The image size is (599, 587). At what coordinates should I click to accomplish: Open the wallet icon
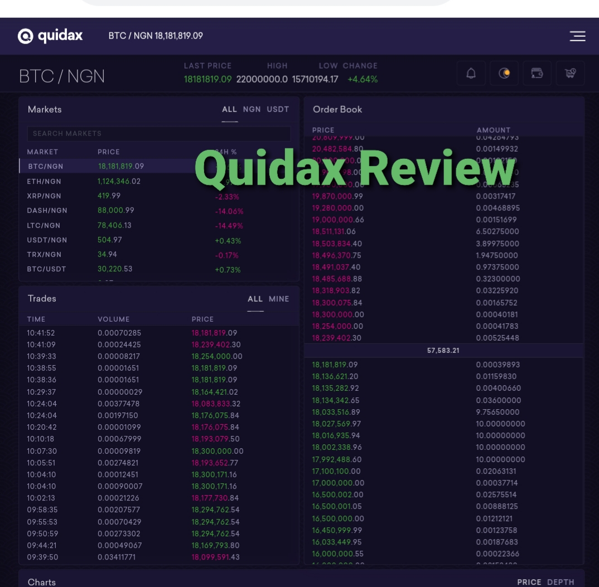pyautogui.click(x=537, y=73)
